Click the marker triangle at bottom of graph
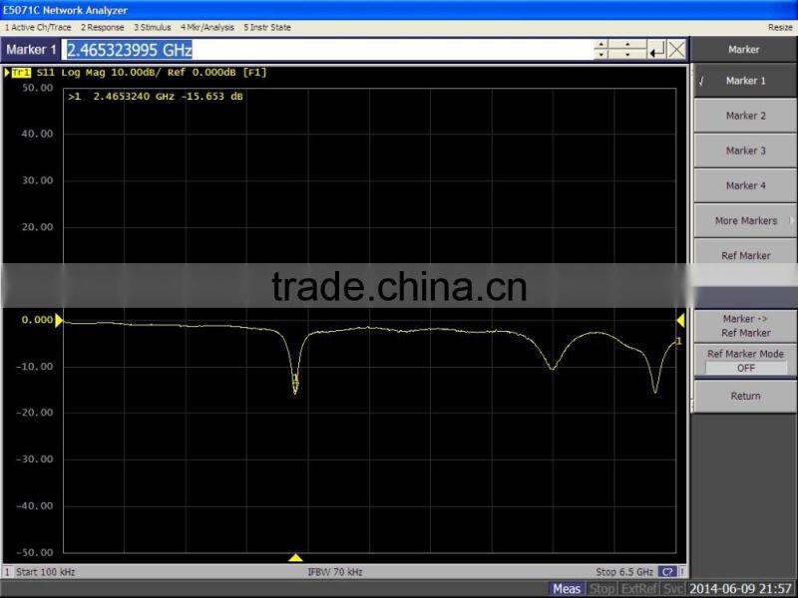 tap(295, 557)
